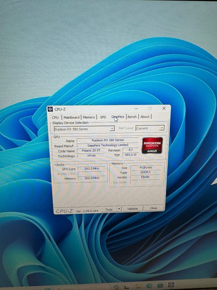Click the Validate button
This screenshot has height=290, width=217.
133,208
